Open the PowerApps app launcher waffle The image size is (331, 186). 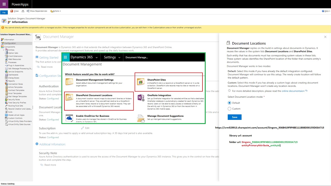4,4
